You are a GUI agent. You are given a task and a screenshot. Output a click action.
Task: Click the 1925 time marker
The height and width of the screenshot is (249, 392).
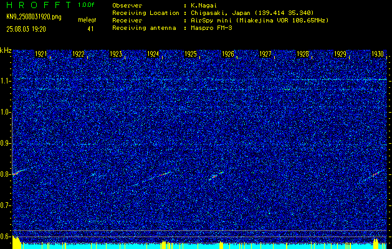(x=191, y=54)
